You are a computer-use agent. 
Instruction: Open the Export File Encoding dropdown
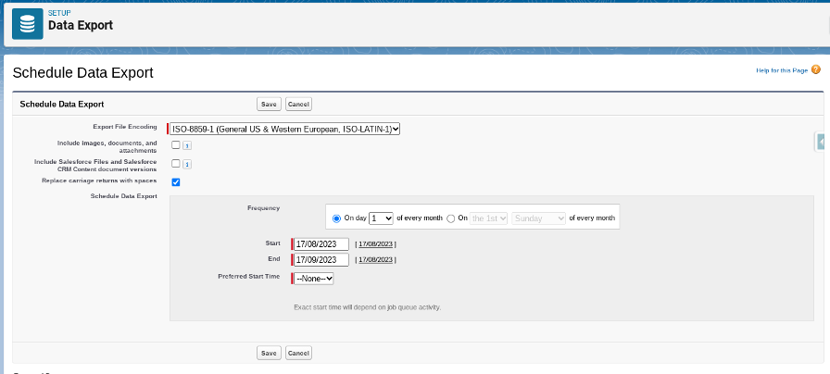pos(284,129)
